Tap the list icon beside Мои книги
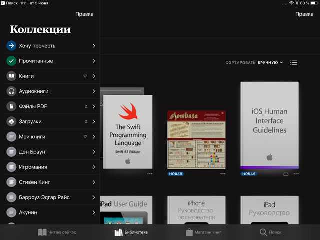Screen dimensions: 320x240 (x=11, y=137)
